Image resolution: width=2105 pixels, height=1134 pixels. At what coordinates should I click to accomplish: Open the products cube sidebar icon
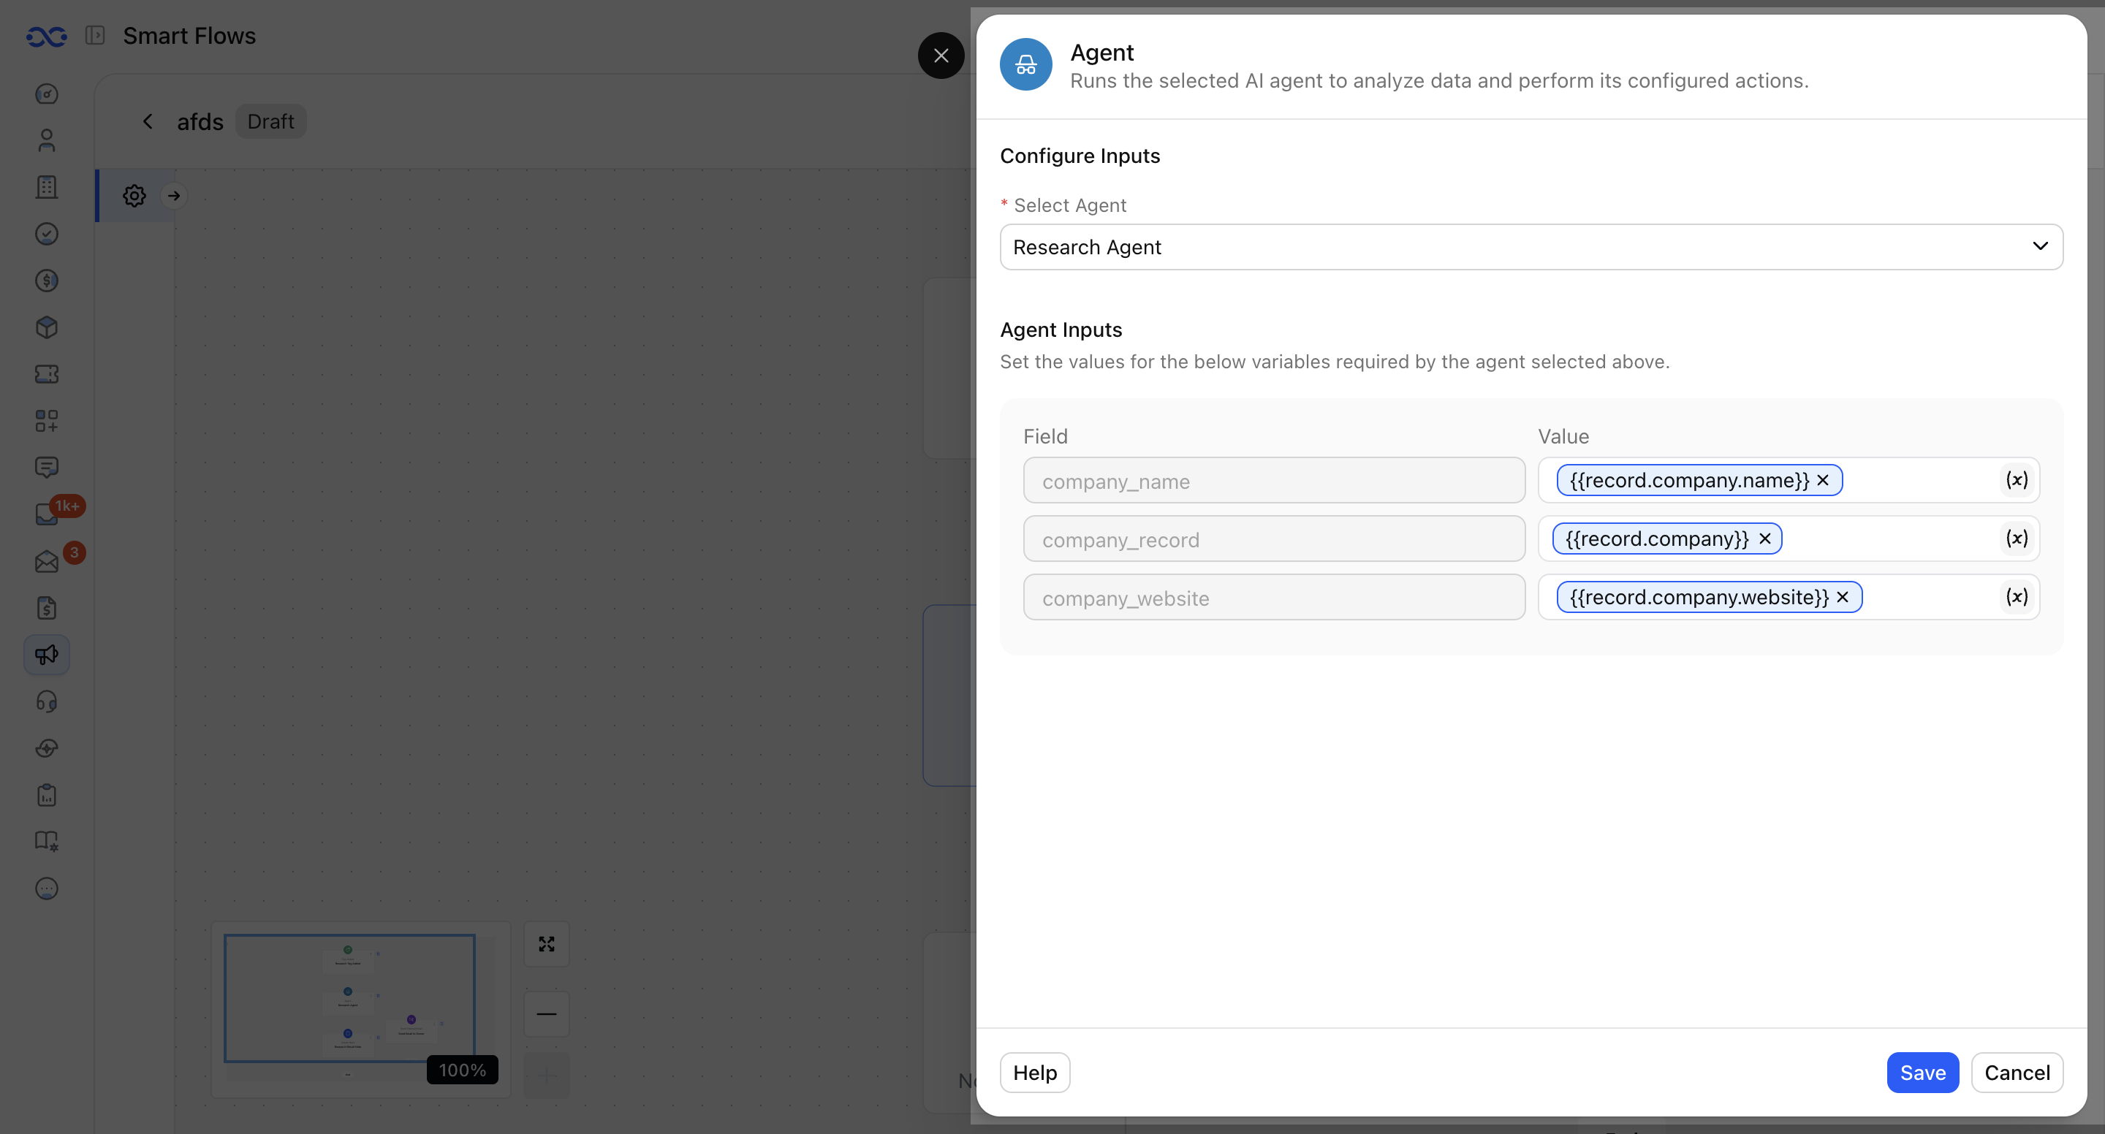click(x=47, y=327)
